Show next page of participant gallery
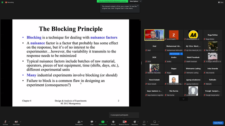 point(184,99)
